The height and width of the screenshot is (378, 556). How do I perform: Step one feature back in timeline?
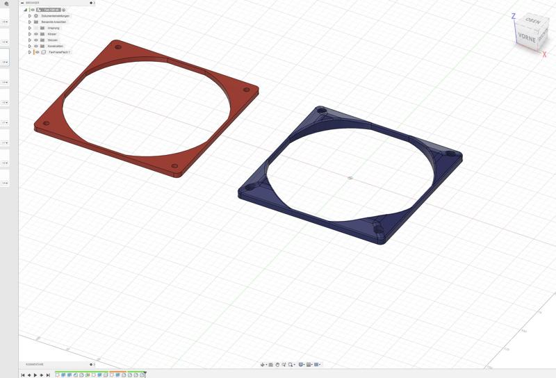[29, 375]
